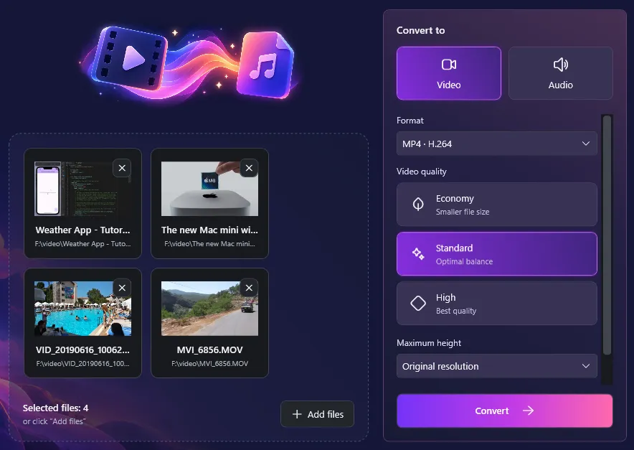Select the MVI_6856.MOV road thumbnail
This screenshot has width=634, height=450.
pos(209,309)
